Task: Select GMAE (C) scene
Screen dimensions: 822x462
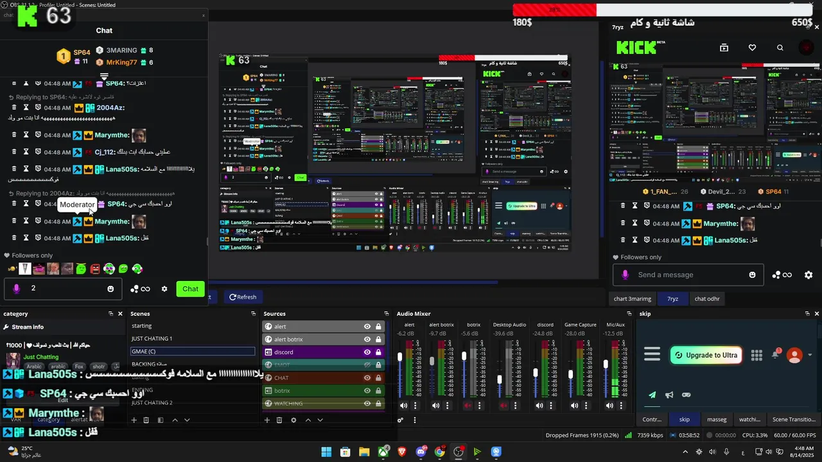Action: 193,351
